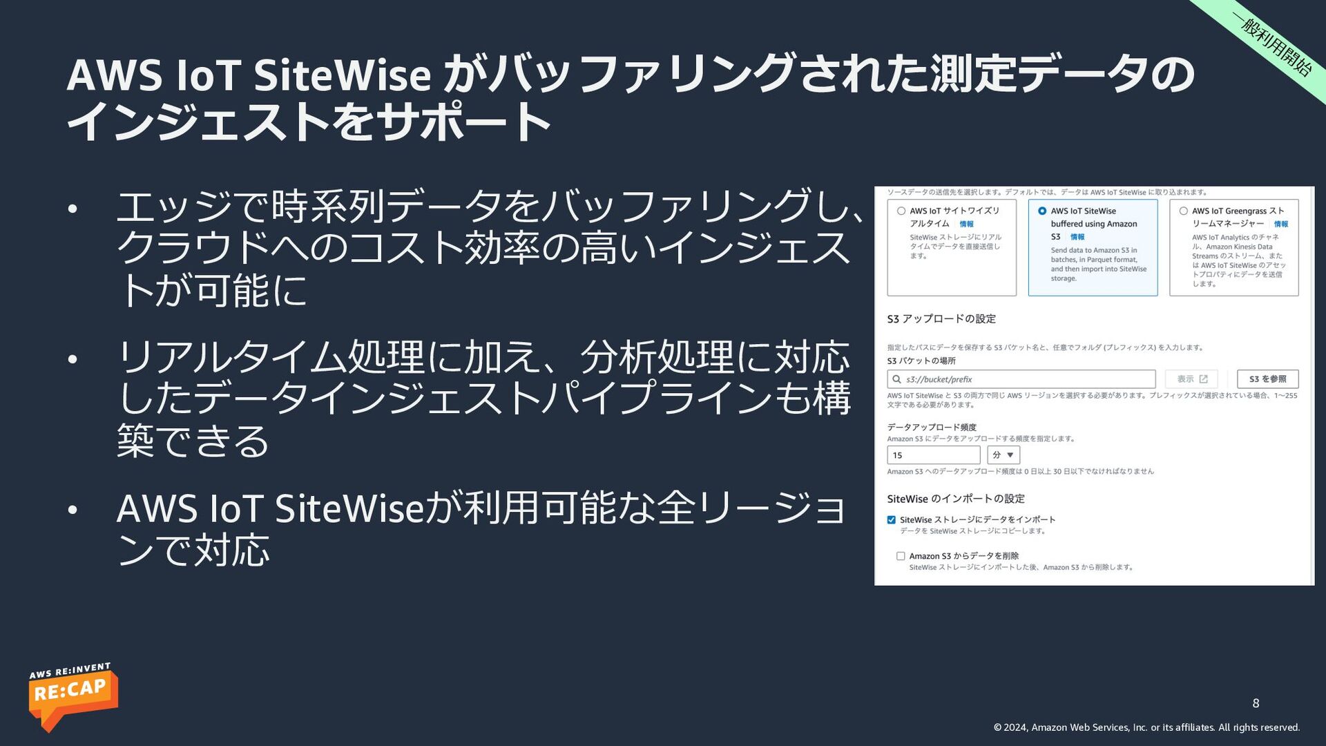Open 情報 link next to リームマネージャー
The width and height of the screenshot is (1326, 746).
(x=1281, y=224)
